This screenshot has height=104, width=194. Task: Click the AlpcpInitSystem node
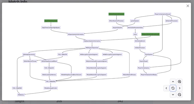(x=118, y=28)
